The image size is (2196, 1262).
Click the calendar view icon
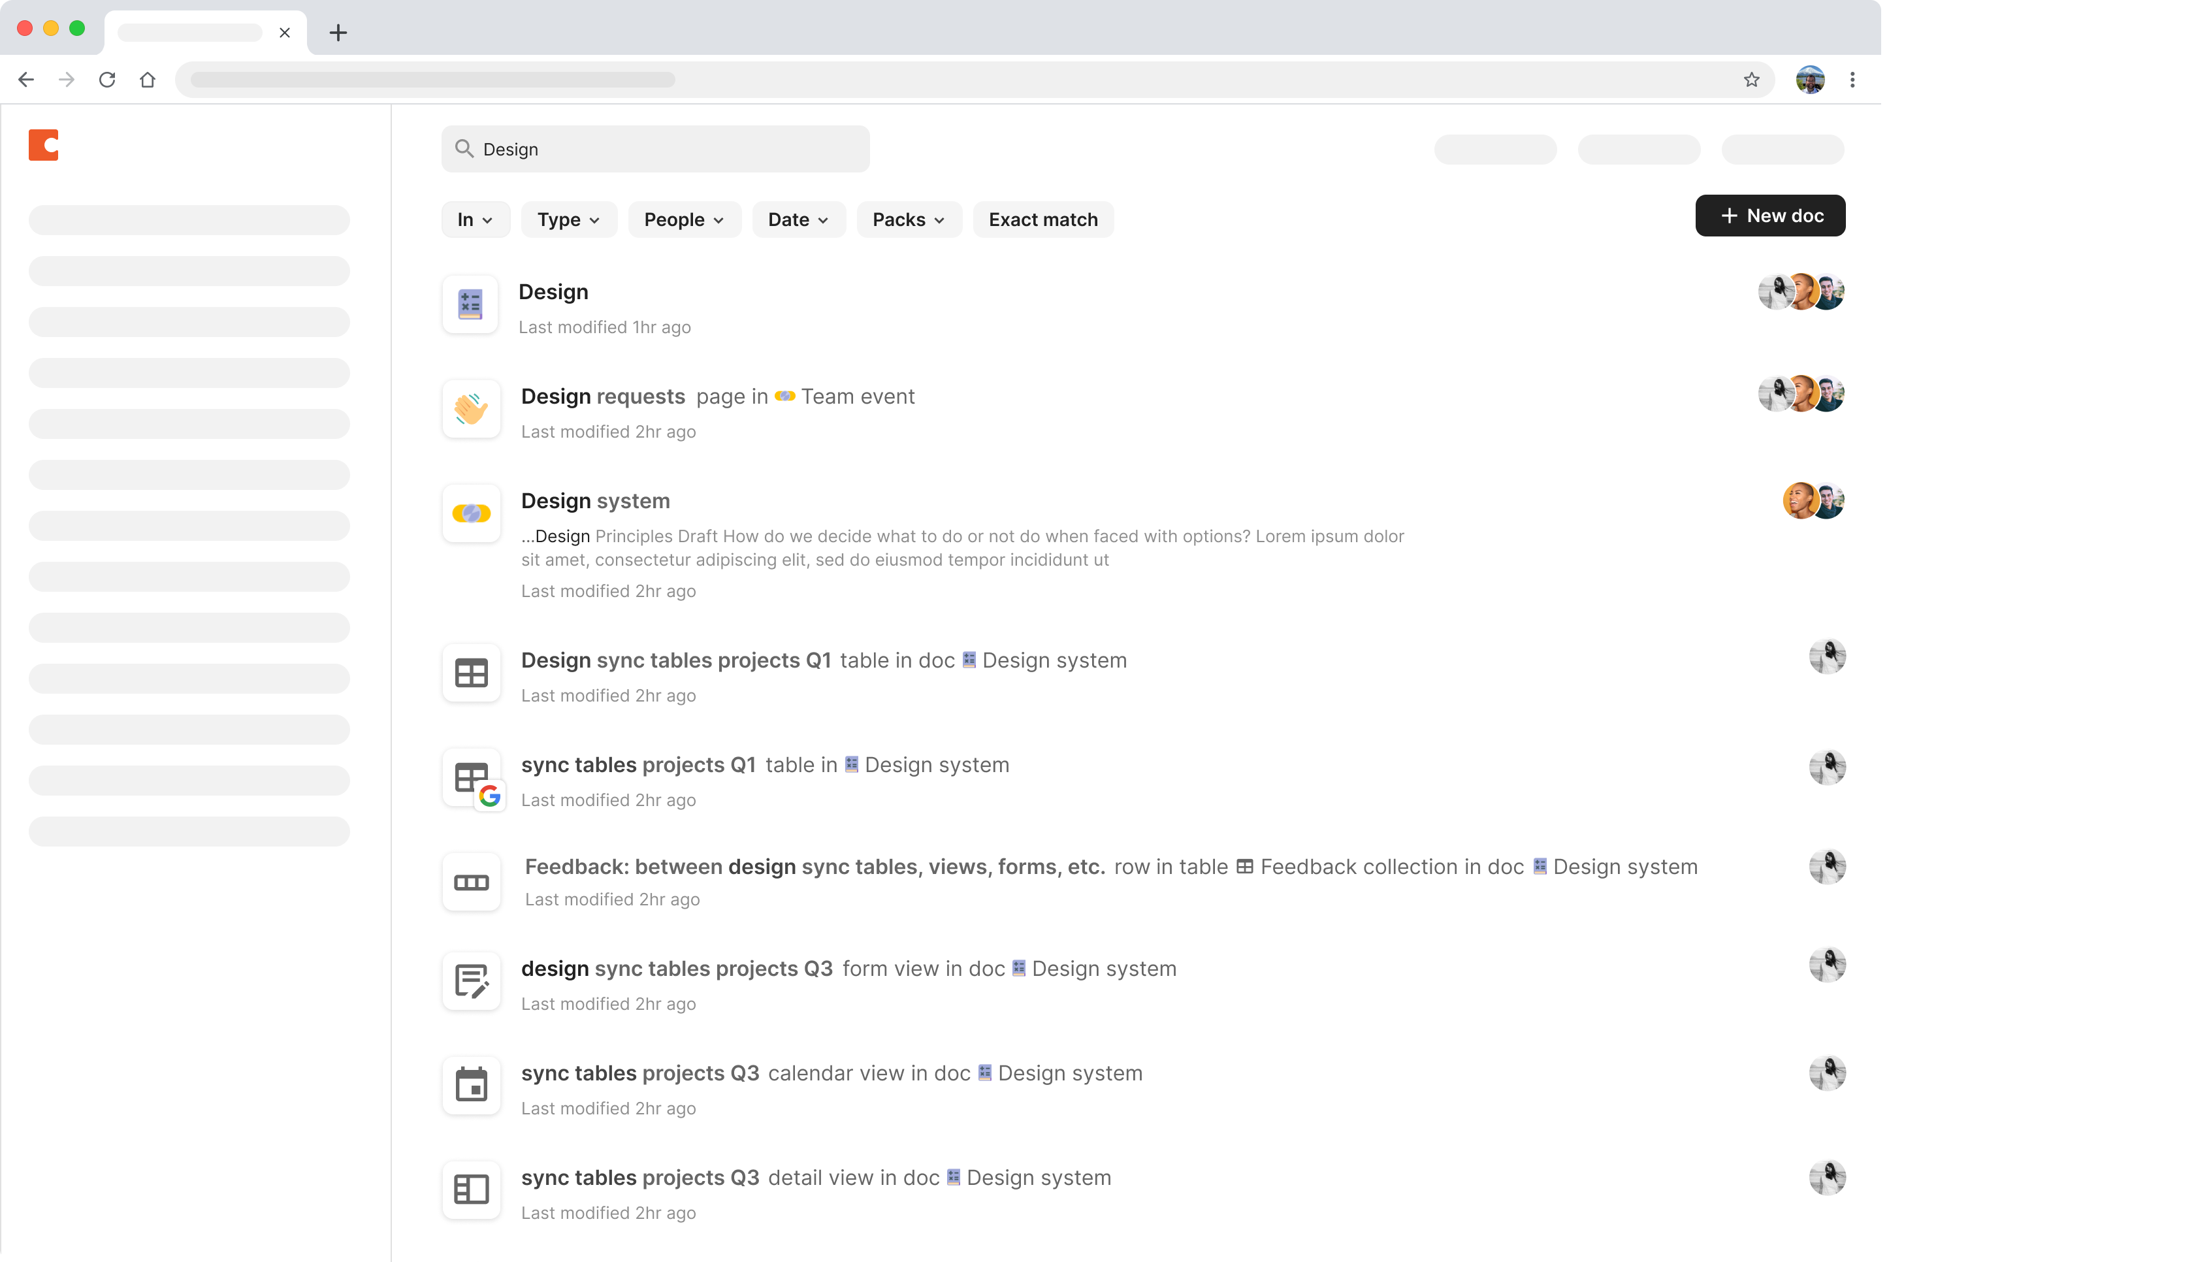pyautogui.click(x=470, y=1085)
